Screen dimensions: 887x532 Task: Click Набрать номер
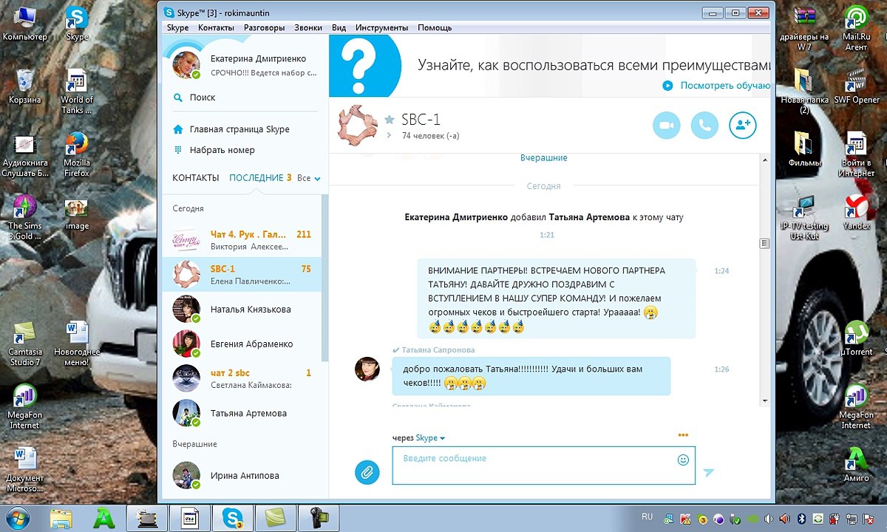(x=222, y=150)
